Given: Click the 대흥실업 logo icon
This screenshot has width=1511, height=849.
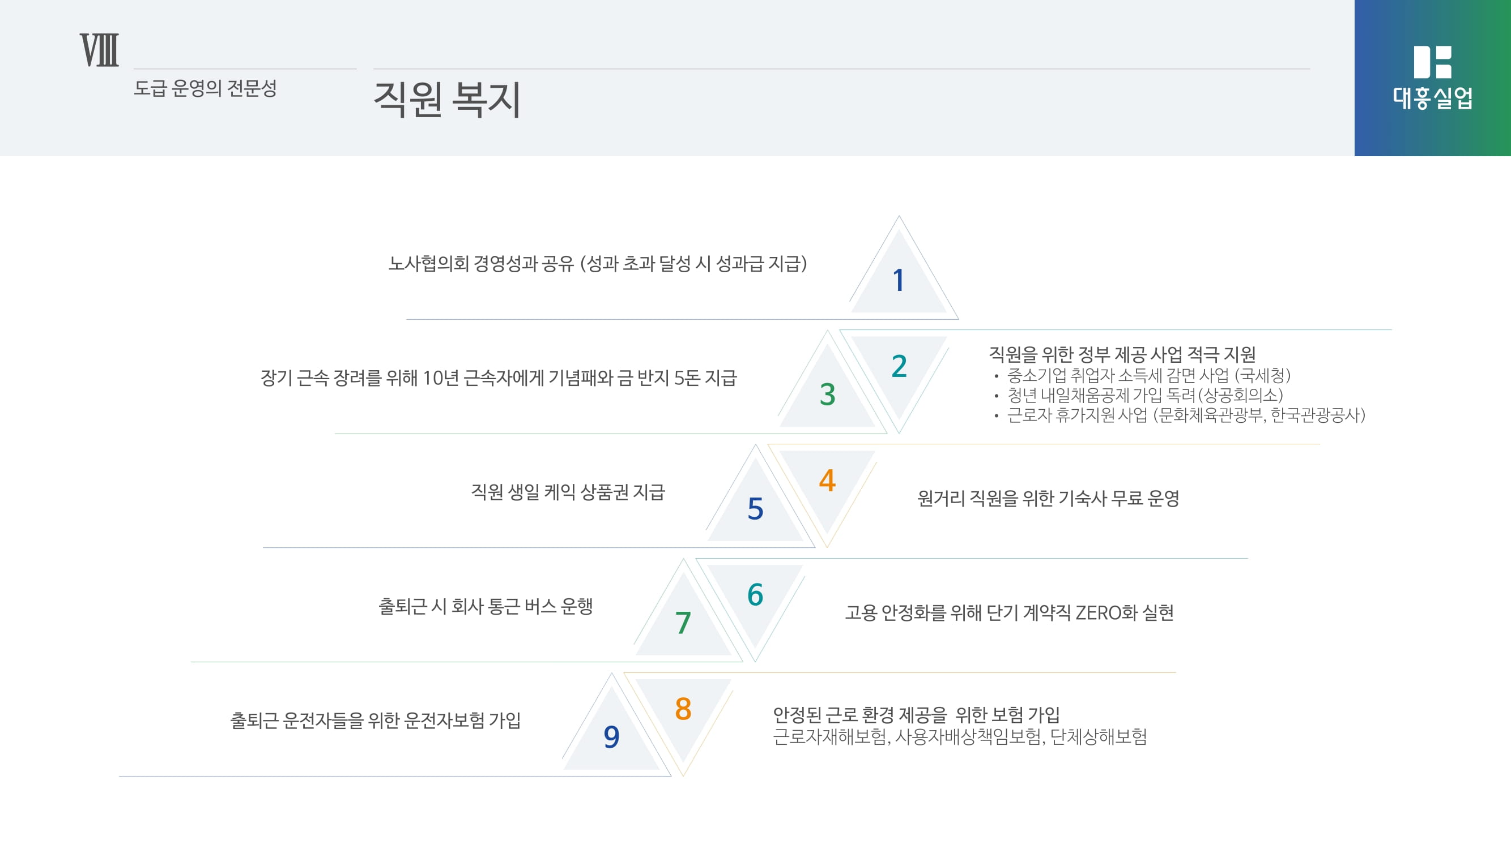Looking at the screenshot, I should [1432, 62].
